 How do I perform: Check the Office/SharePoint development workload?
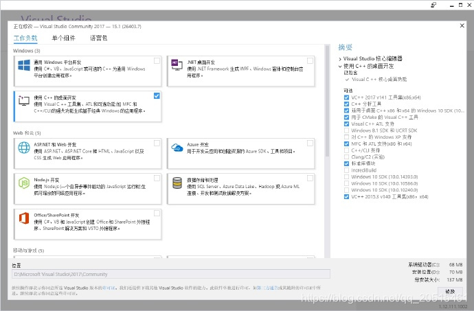pyautogui.click(x=157, y=214)
